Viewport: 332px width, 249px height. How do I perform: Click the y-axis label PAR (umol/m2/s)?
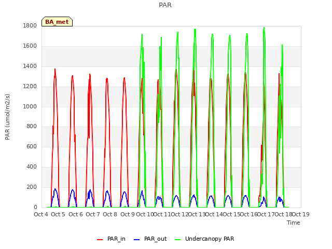7,117
